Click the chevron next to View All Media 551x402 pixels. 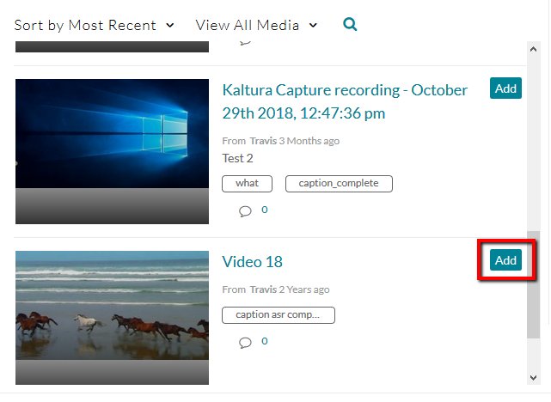point(313,26)
